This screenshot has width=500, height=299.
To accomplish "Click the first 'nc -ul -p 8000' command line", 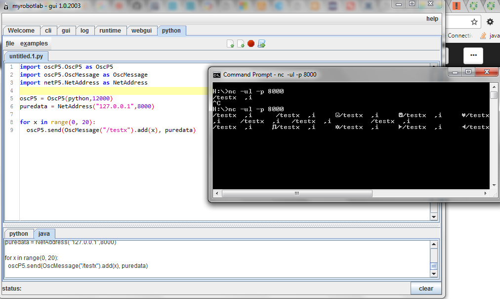I will 248,91.
